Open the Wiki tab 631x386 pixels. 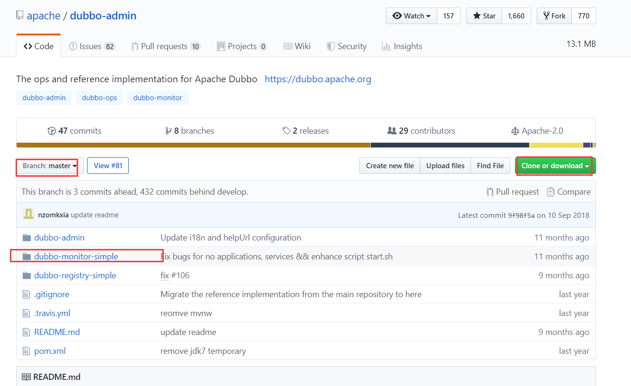point(297,46)
